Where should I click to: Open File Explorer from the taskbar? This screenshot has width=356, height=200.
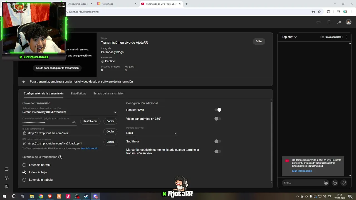tap(32, 196)
